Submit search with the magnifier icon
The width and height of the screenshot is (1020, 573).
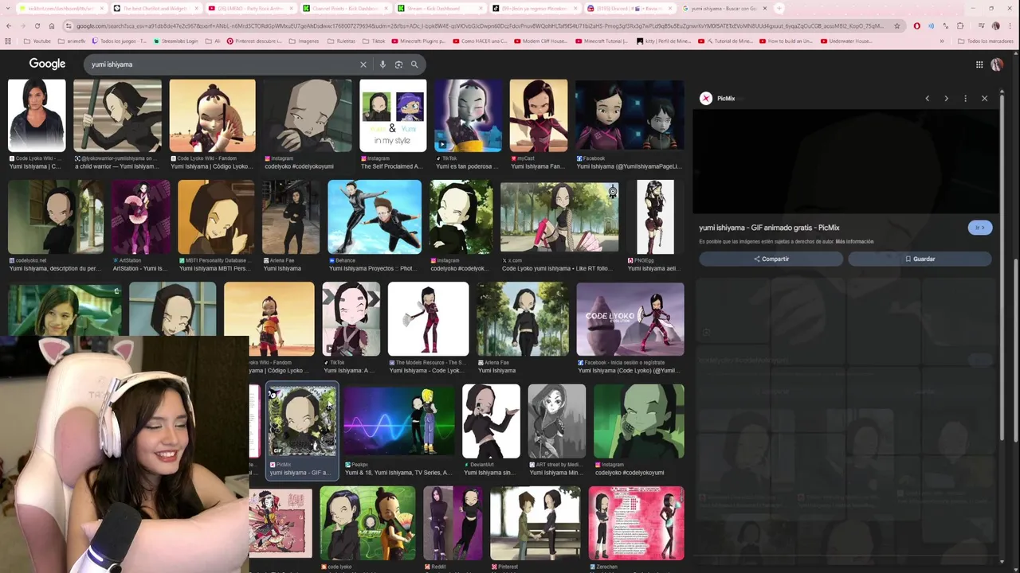click(x=414, y=64)
